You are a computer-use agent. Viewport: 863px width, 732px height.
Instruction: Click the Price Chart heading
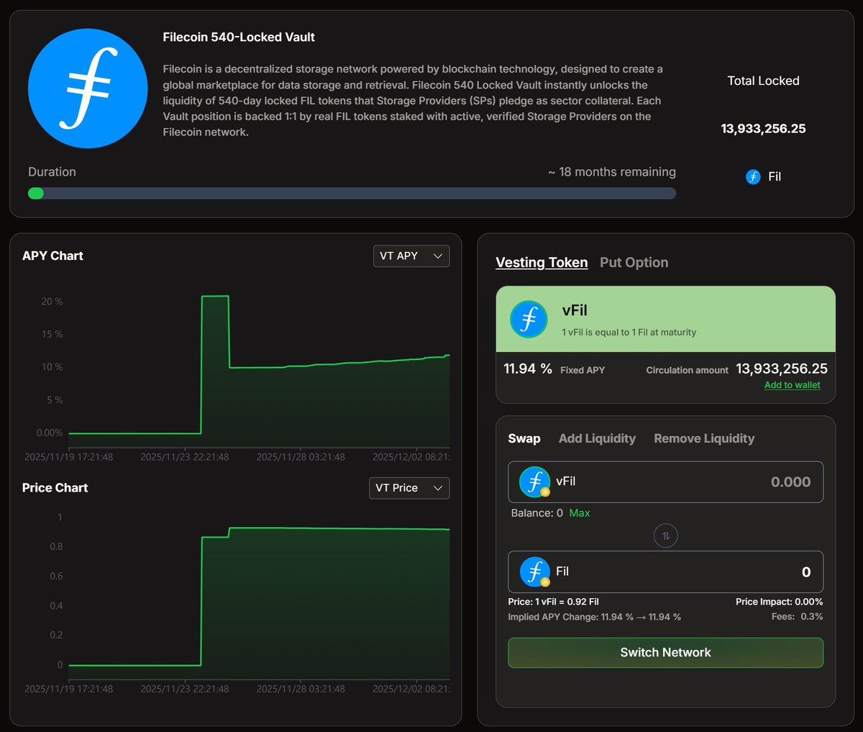[55, 488]
